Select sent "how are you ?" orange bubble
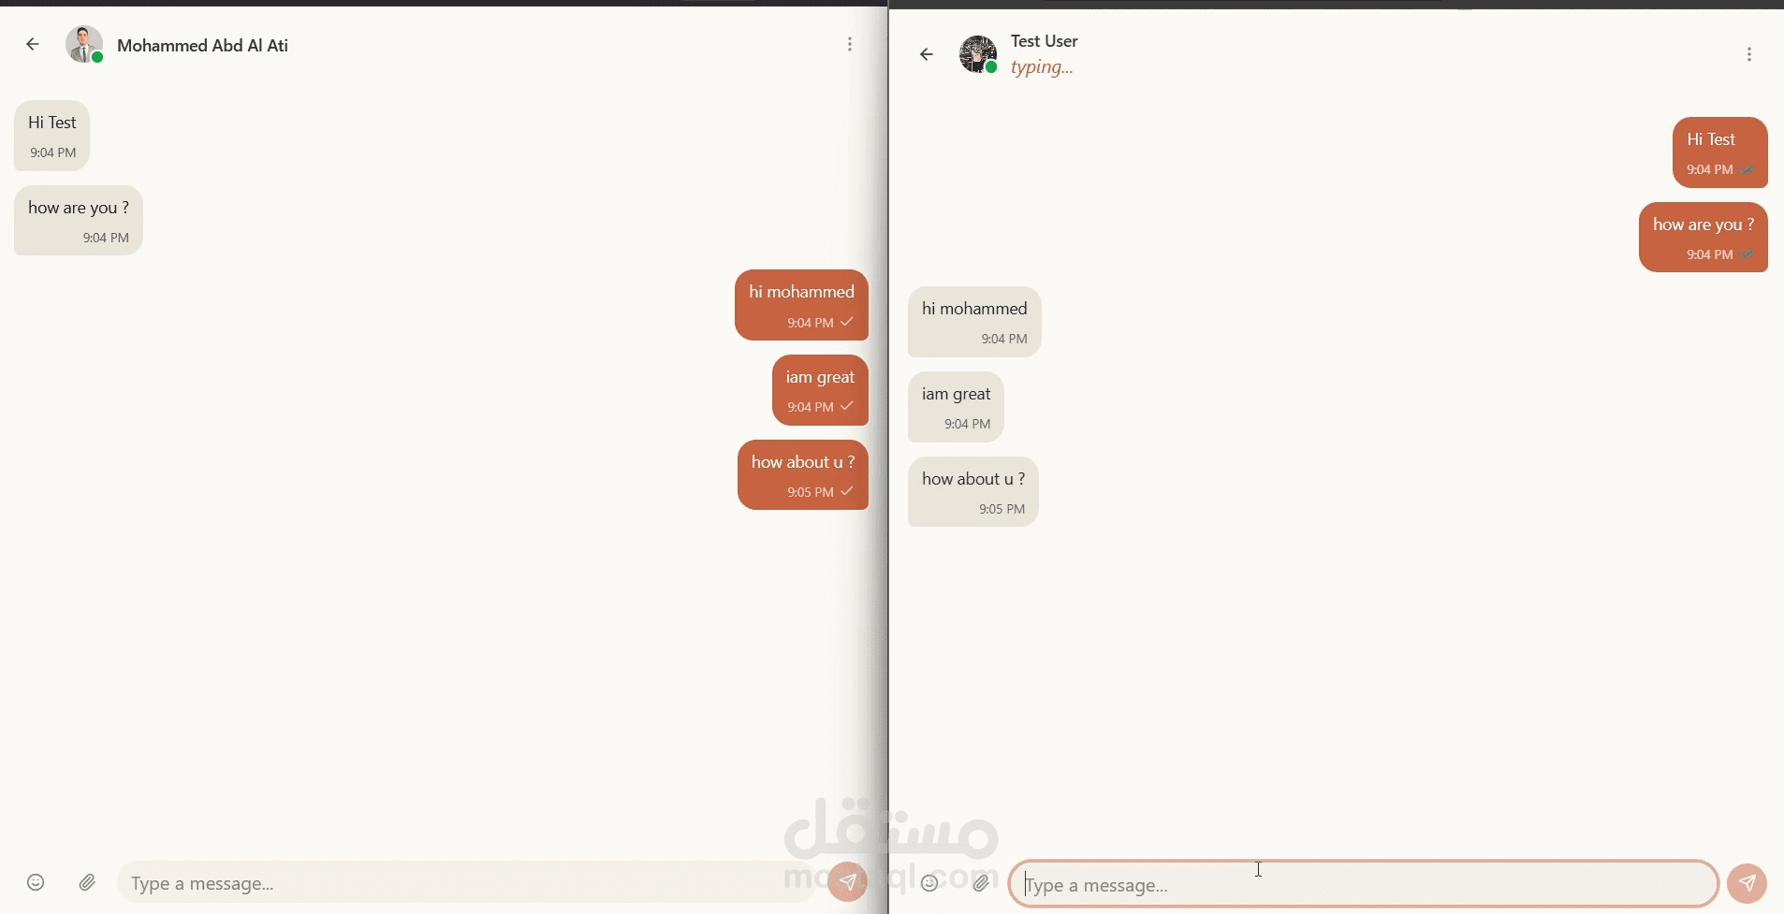The width and height of the screenshot is (1784, 914). pyautogui.click(x=1704, y=238)
